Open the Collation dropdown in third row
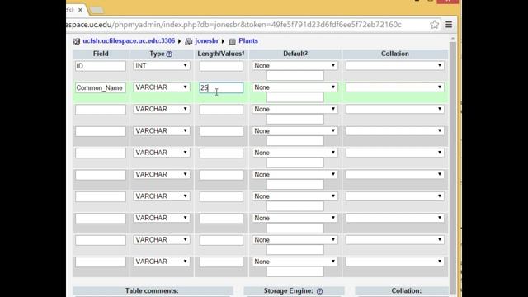 pyautogui.click(x=394, y=109)
